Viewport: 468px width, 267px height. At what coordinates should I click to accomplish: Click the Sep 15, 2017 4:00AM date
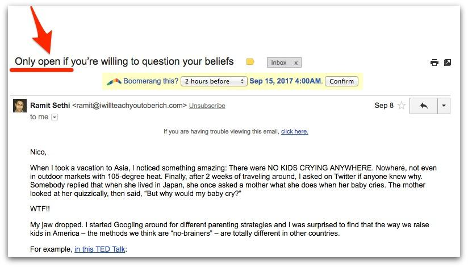click(286, 81)
